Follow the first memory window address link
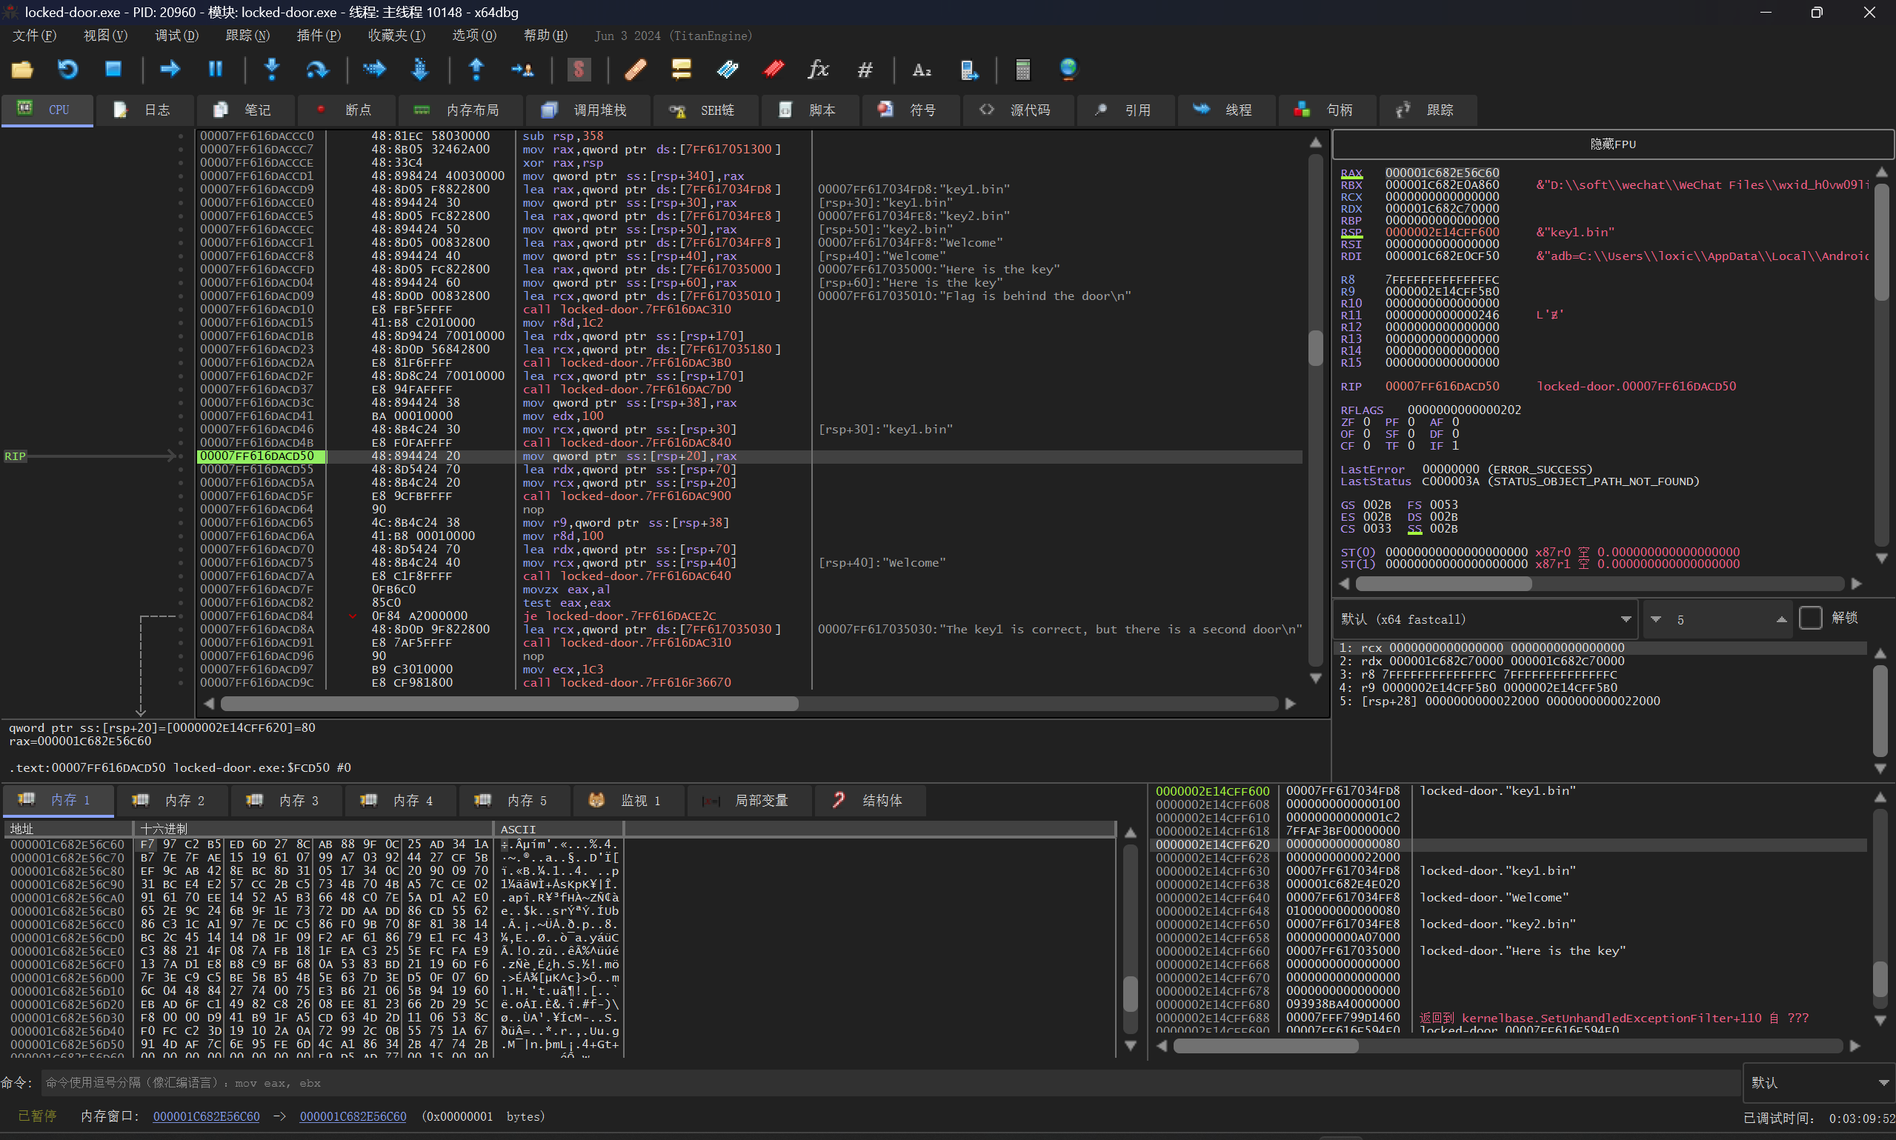 [x=206, y=1116]
